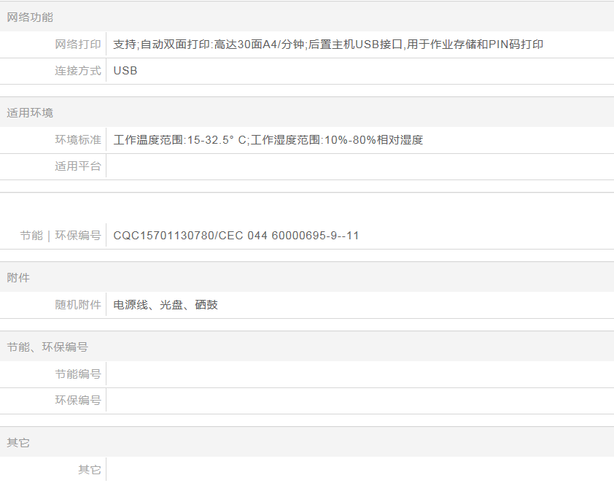Select the 环保编号 label under 节能、环保编号 section
Screen dimensions: 614x483
pyautogui.click(x=78, y=401)
